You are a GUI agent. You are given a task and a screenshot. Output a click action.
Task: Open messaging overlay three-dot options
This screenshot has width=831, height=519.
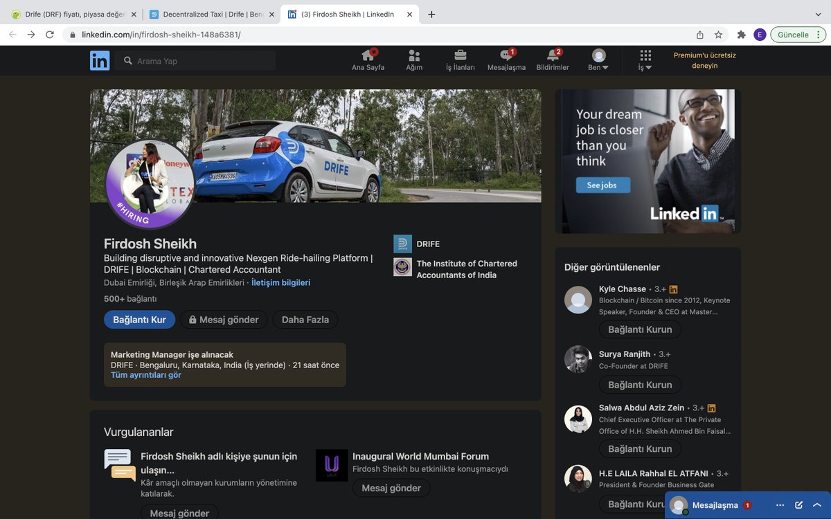[x=780, y=505]
